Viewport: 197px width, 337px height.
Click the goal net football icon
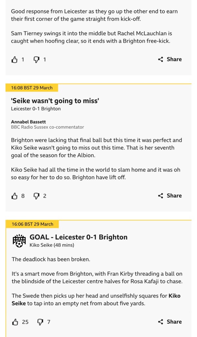tap(19, 241)
